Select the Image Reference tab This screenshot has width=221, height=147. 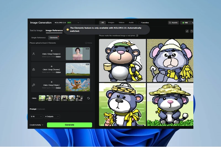coord(54,31)
